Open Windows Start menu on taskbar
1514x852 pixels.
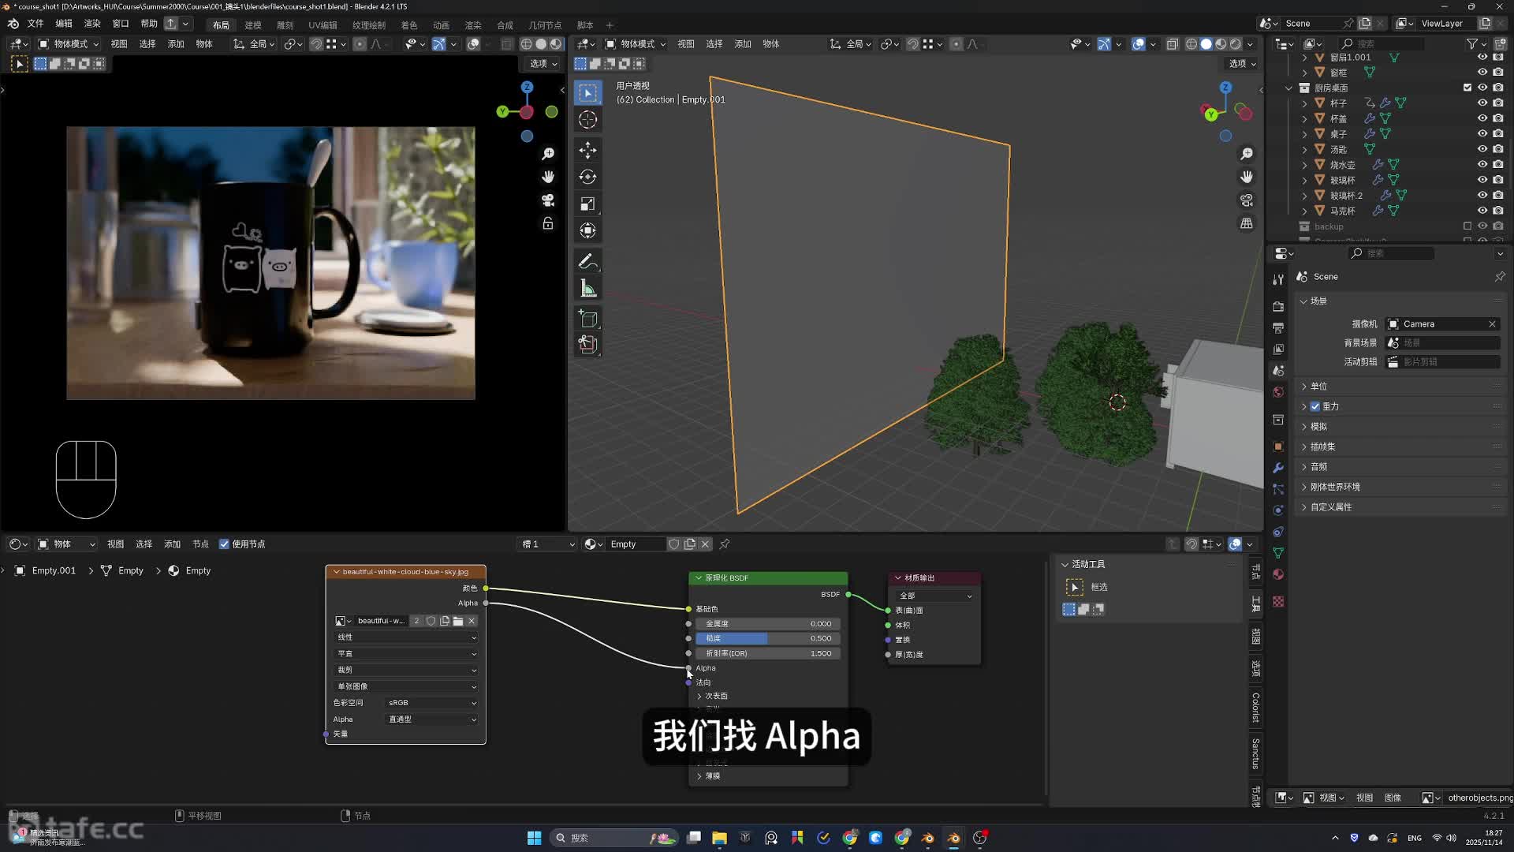pos(534,838)
